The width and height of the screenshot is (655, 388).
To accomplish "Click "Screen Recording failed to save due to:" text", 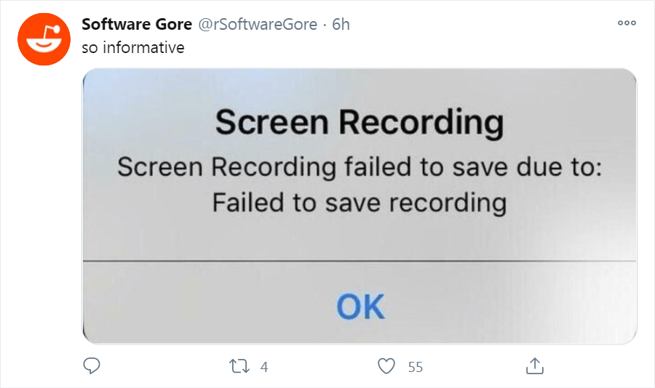I will tap(360, 167).
